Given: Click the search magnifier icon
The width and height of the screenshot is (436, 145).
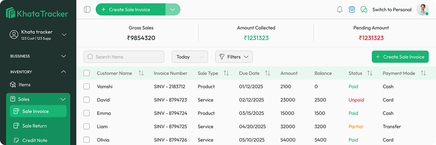Looking at the screenshot, I should pos(90,57).
